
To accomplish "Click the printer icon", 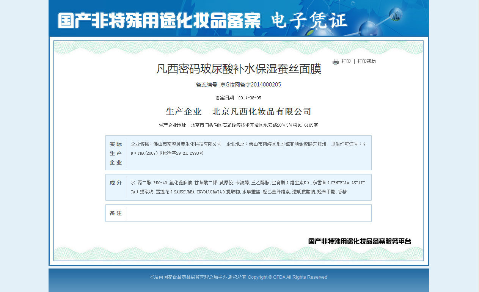I will [336, 62].
